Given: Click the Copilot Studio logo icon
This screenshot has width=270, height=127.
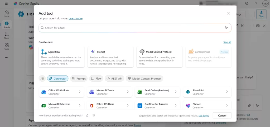Looking at the screenshot, I should (x=15, y=3).
